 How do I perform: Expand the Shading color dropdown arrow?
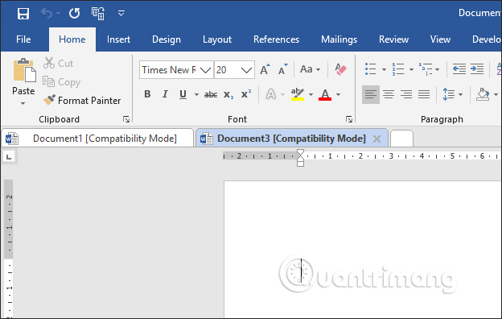point(496,94)
